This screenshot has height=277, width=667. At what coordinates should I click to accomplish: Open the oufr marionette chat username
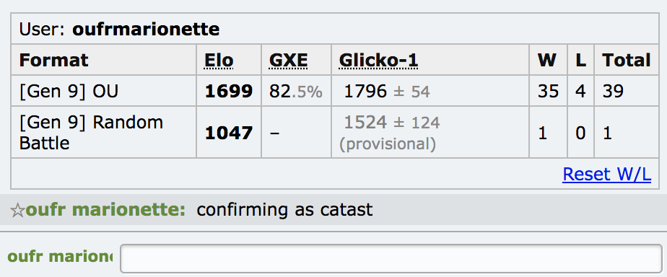click(x=105, y=210)
